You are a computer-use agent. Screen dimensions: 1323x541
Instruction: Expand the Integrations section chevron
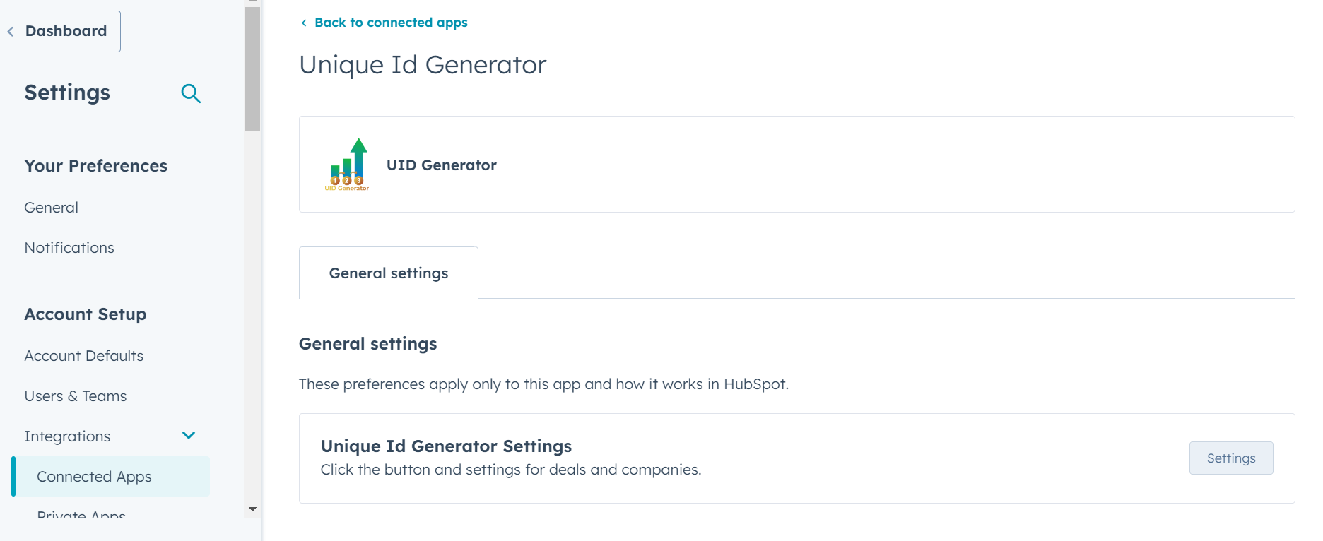tap(189, 436)
